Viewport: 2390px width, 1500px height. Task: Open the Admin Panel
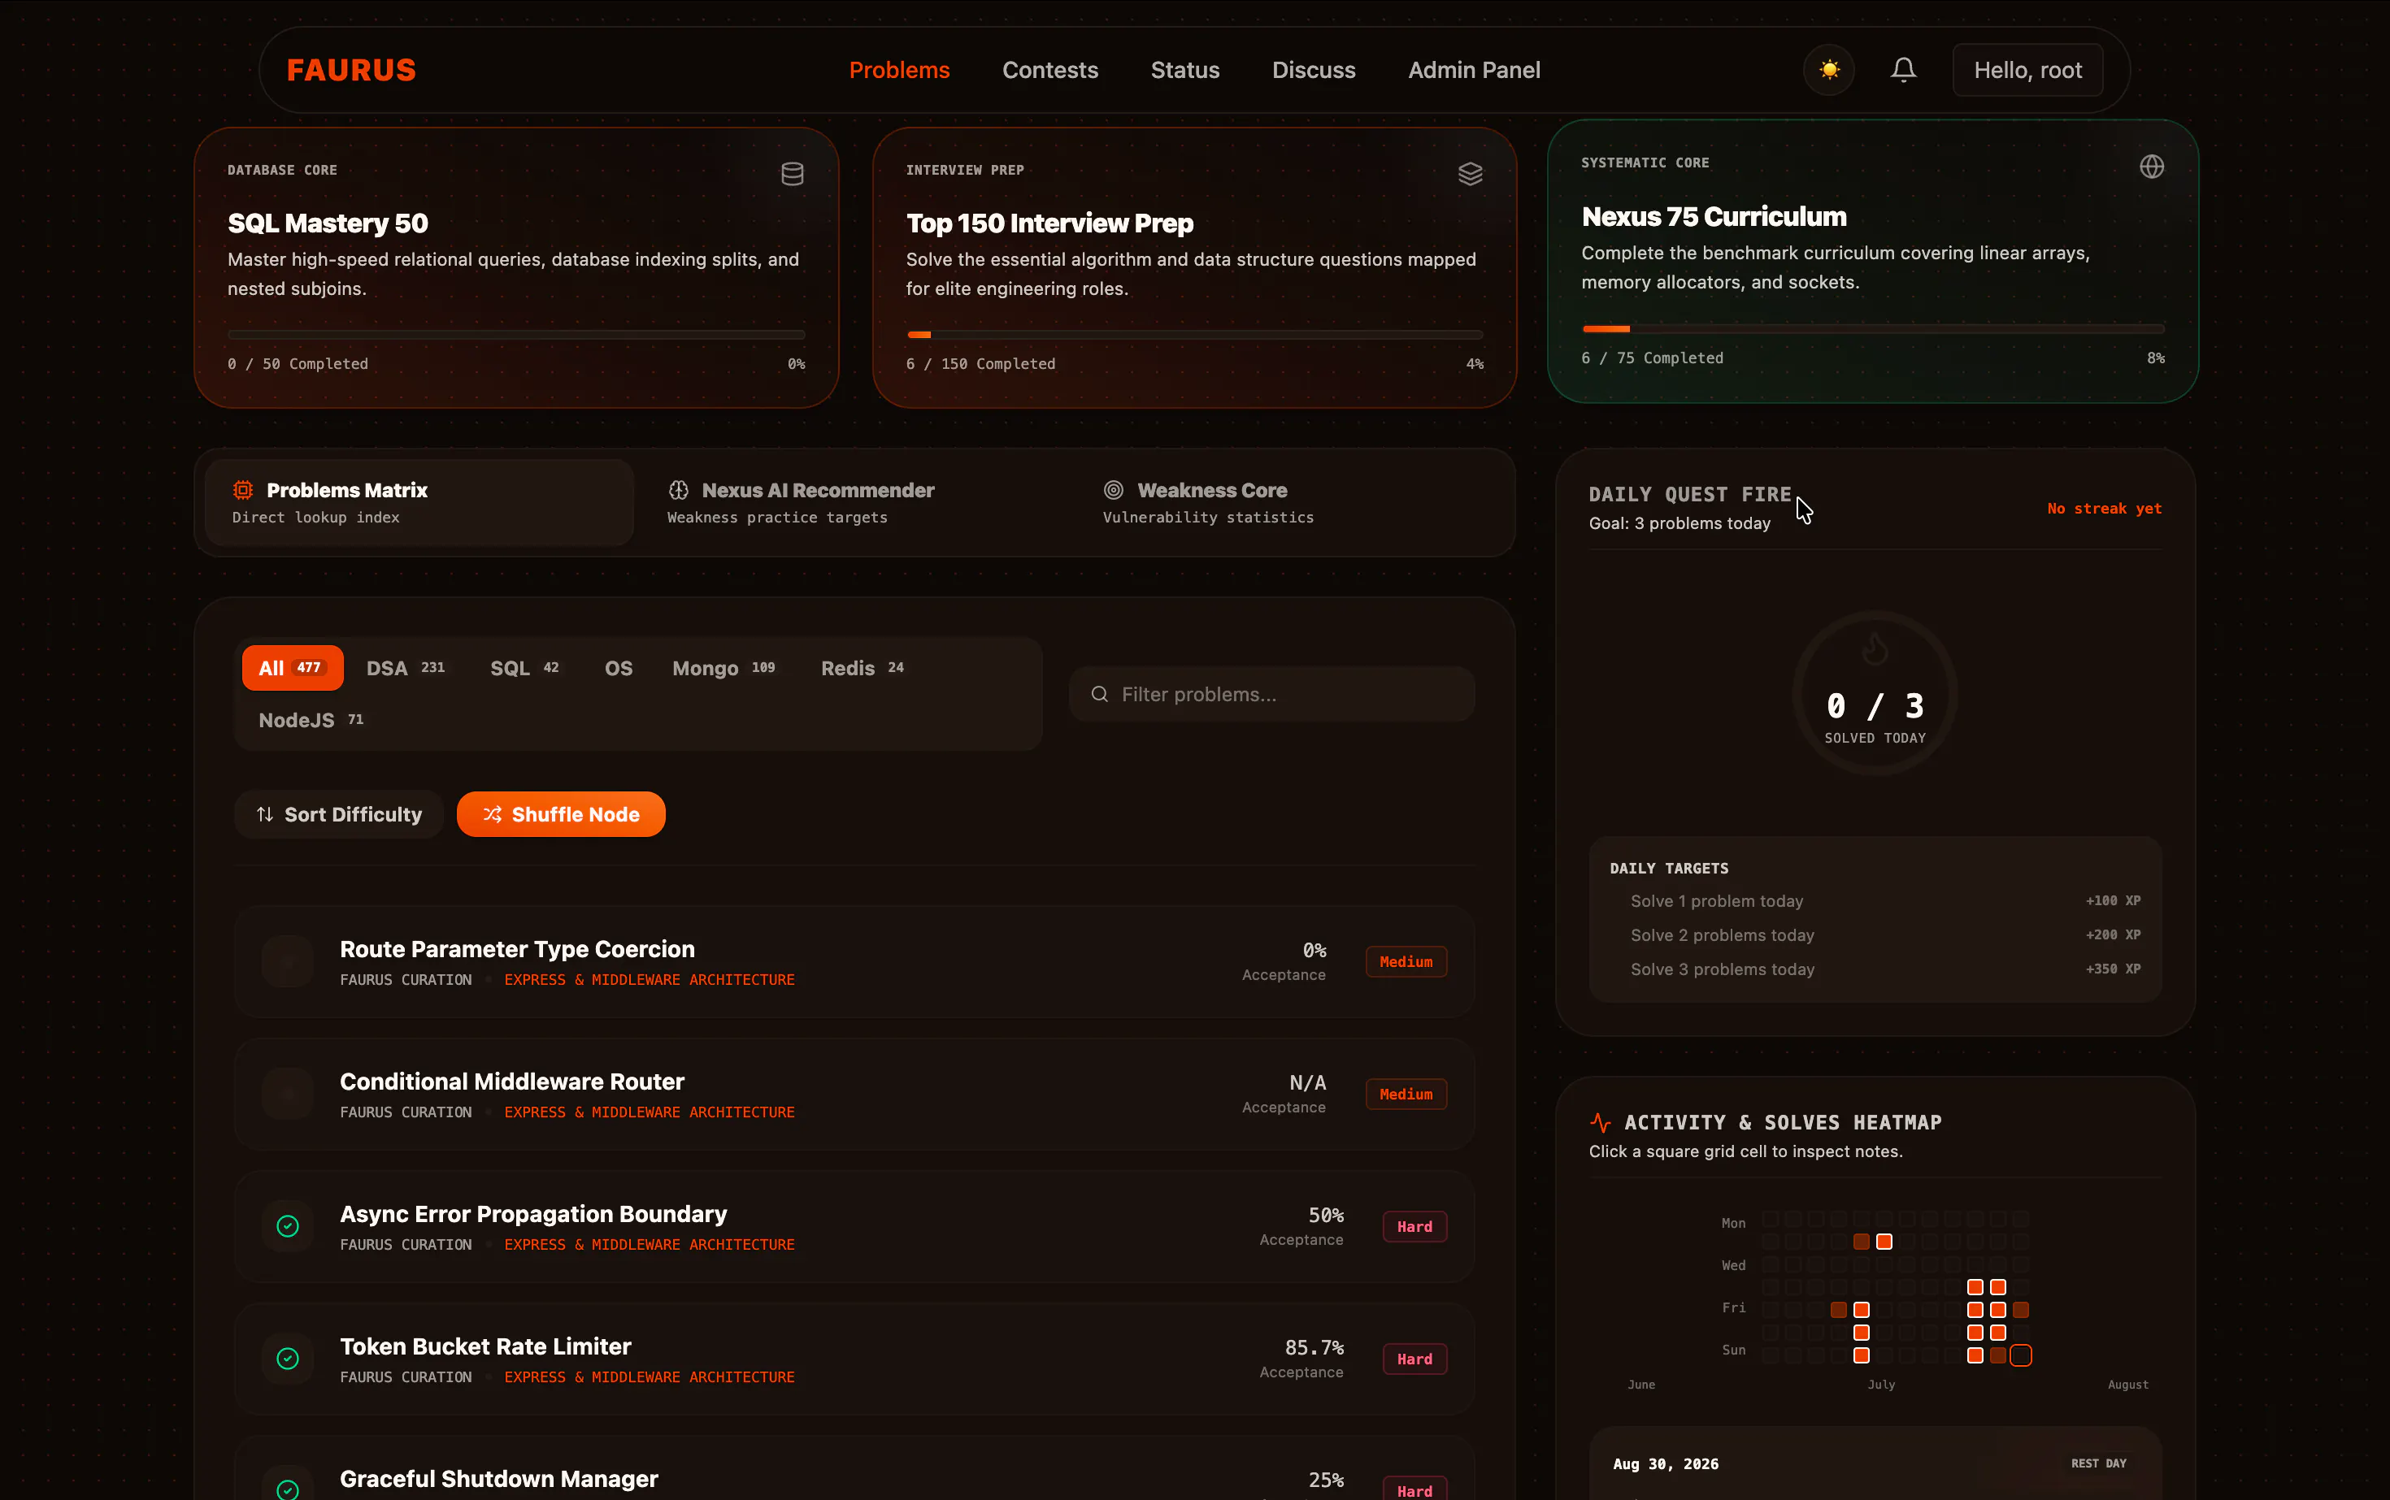pyautogui.click(x=1474, y=71)
